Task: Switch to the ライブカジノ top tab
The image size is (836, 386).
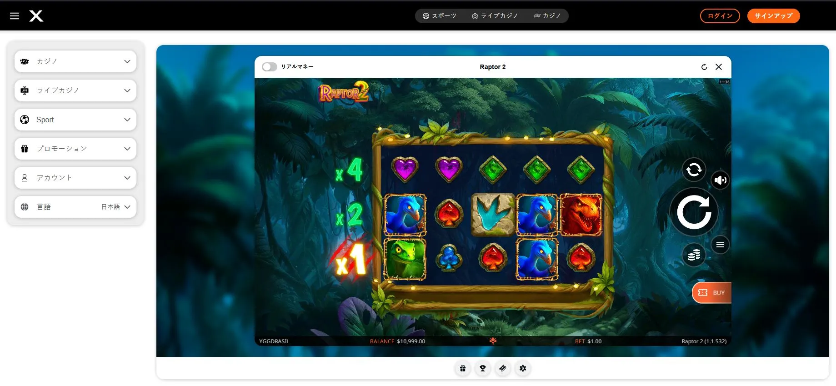Action: point(495,16)
